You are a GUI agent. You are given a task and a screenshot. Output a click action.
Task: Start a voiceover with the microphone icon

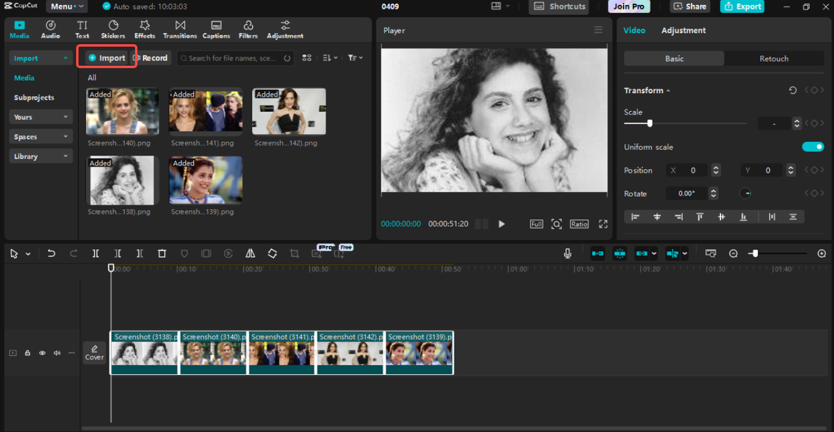[567, 253]
